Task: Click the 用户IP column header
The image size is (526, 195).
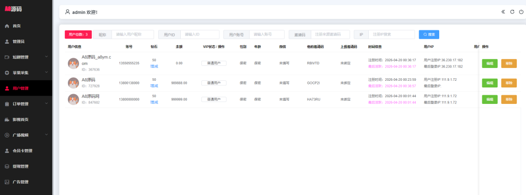Action: [x=429, y=47]
